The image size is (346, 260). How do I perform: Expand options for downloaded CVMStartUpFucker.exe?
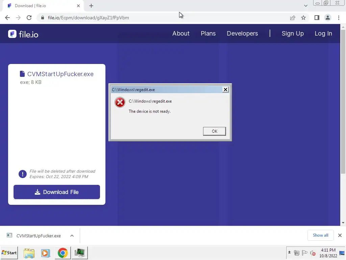tap(72, 236)
